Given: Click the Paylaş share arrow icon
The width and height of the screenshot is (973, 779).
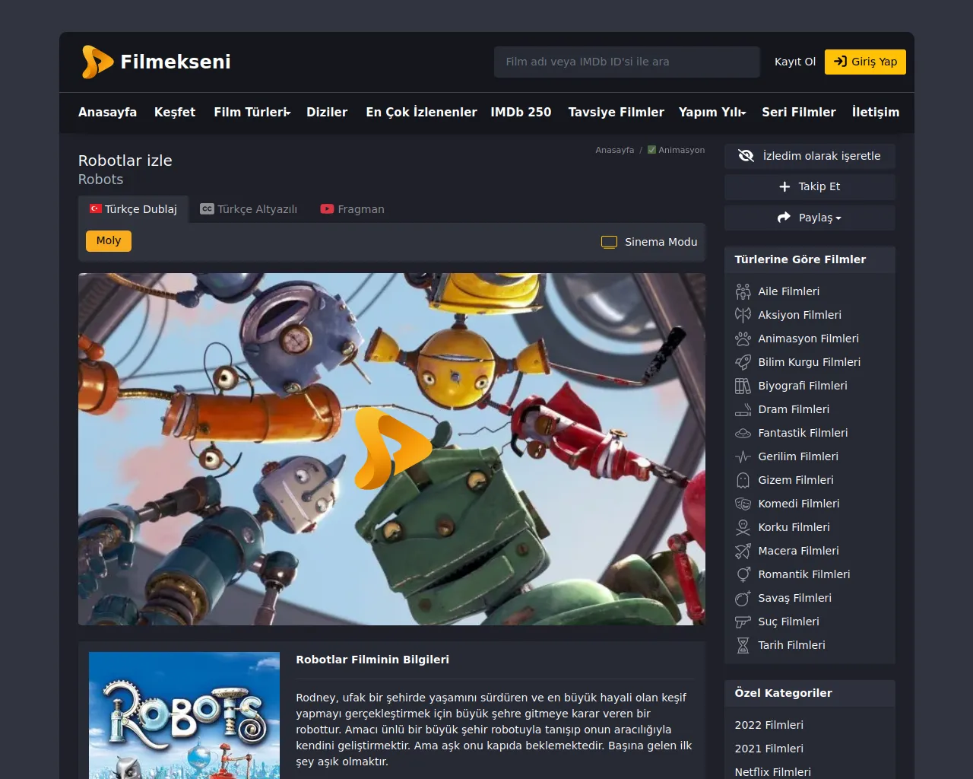Looking at the screenshot, I should click(x=784, y=218).
